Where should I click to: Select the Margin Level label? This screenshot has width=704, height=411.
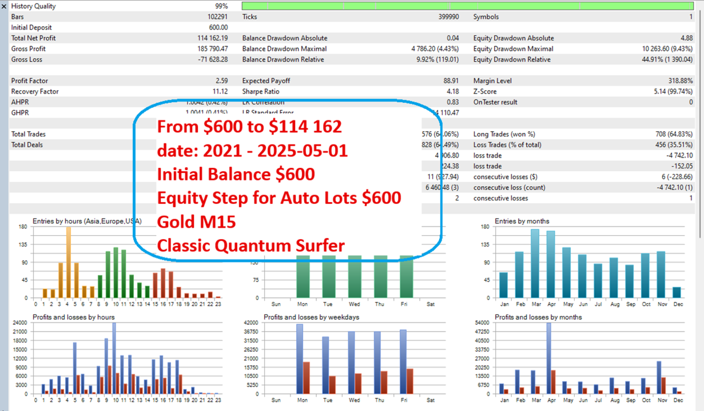pos(492,81)
